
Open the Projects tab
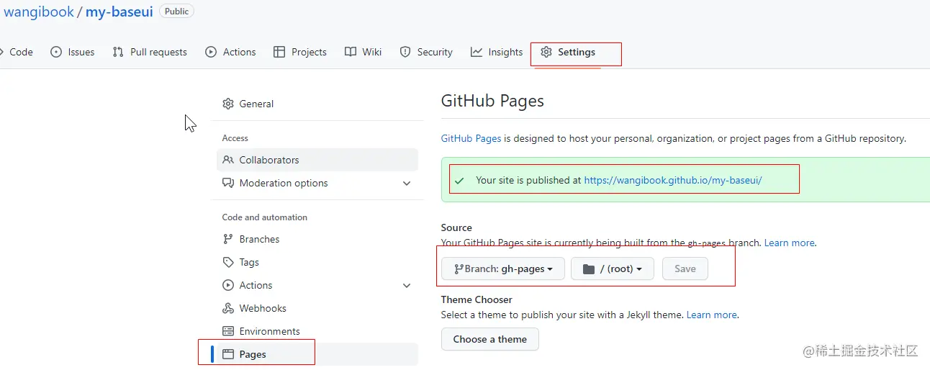coord(300,52)
